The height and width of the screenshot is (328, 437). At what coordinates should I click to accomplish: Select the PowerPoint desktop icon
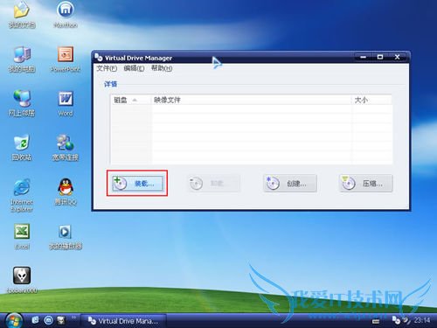coord(66,59)
